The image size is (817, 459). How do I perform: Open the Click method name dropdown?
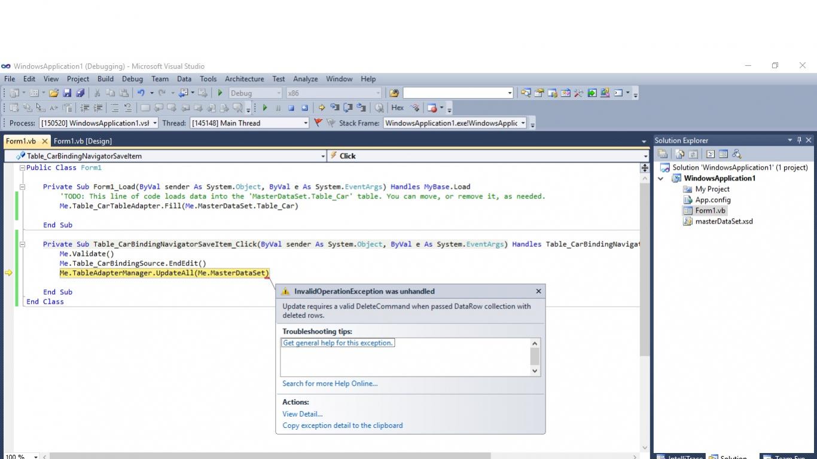coord(488,156)
